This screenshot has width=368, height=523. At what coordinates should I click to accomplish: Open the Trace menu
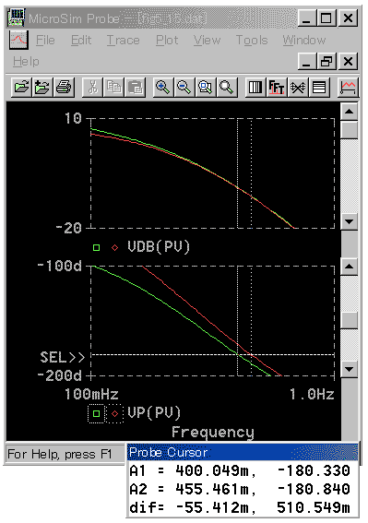click(x=123, y=40)
